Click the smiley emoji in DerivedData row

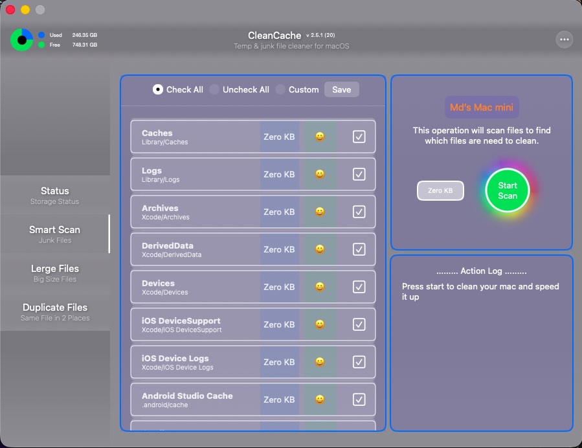click(320, 249)
